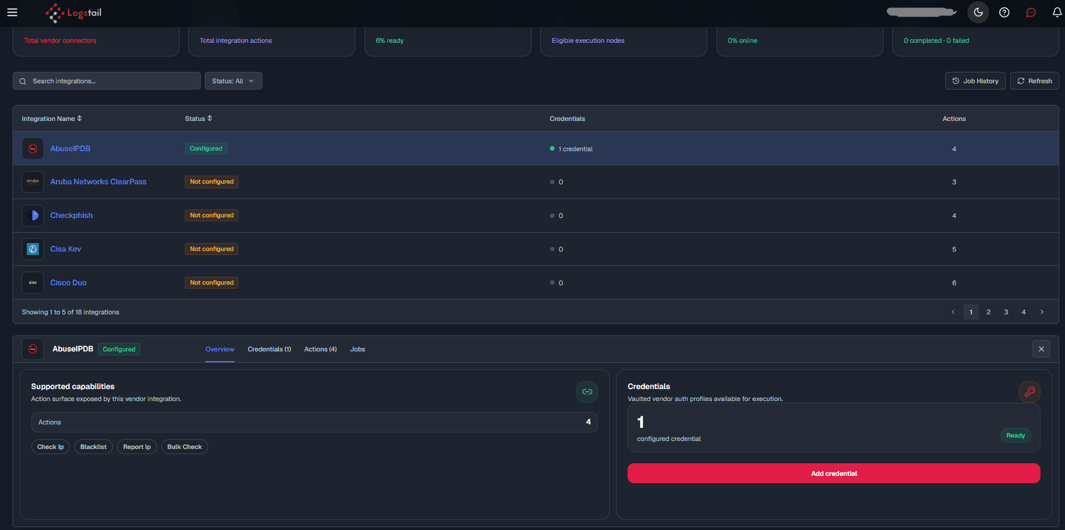Sort by Integration Name column
This screenshot has height=530, width=1065.
pyautogui.click(x=52, y=119)
